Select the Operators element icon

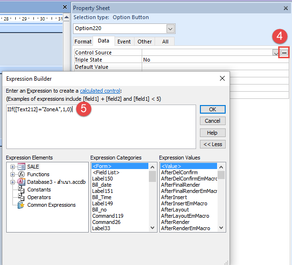[21, 197]
